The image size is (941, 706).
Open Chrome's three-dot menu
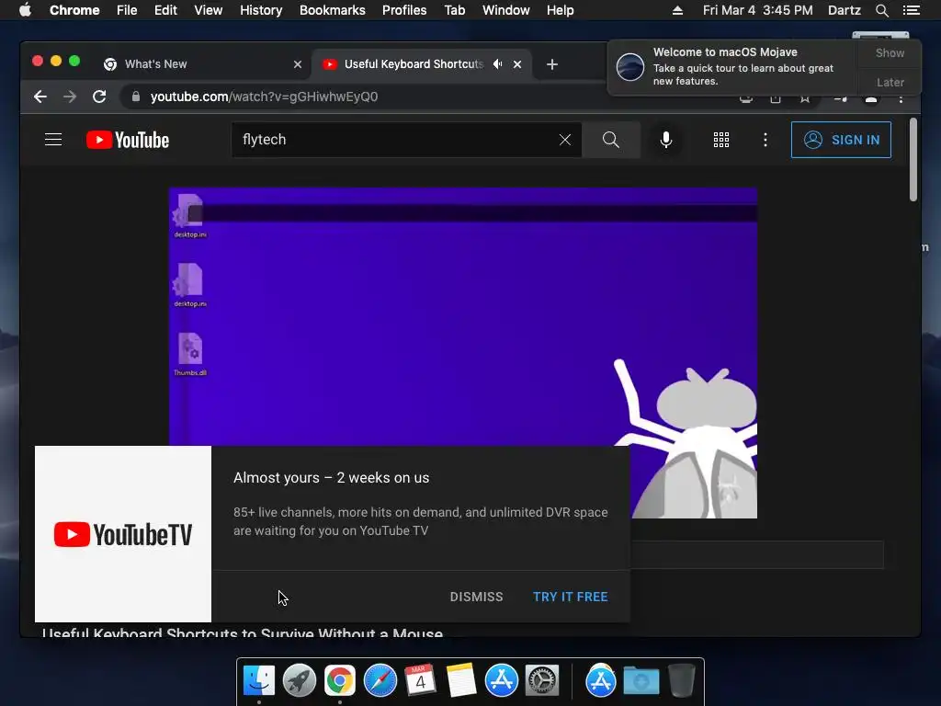click(901, 98)
